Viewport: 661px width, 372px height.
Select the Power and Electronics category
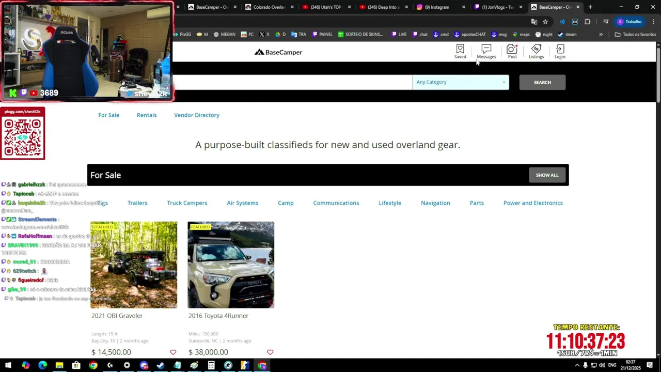tap(533, 203)
